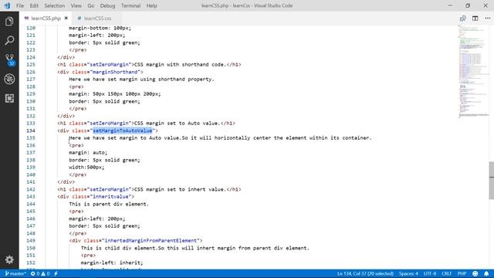Open the Debug view in activity bar
494x278 pixels.
pos(9,79)
